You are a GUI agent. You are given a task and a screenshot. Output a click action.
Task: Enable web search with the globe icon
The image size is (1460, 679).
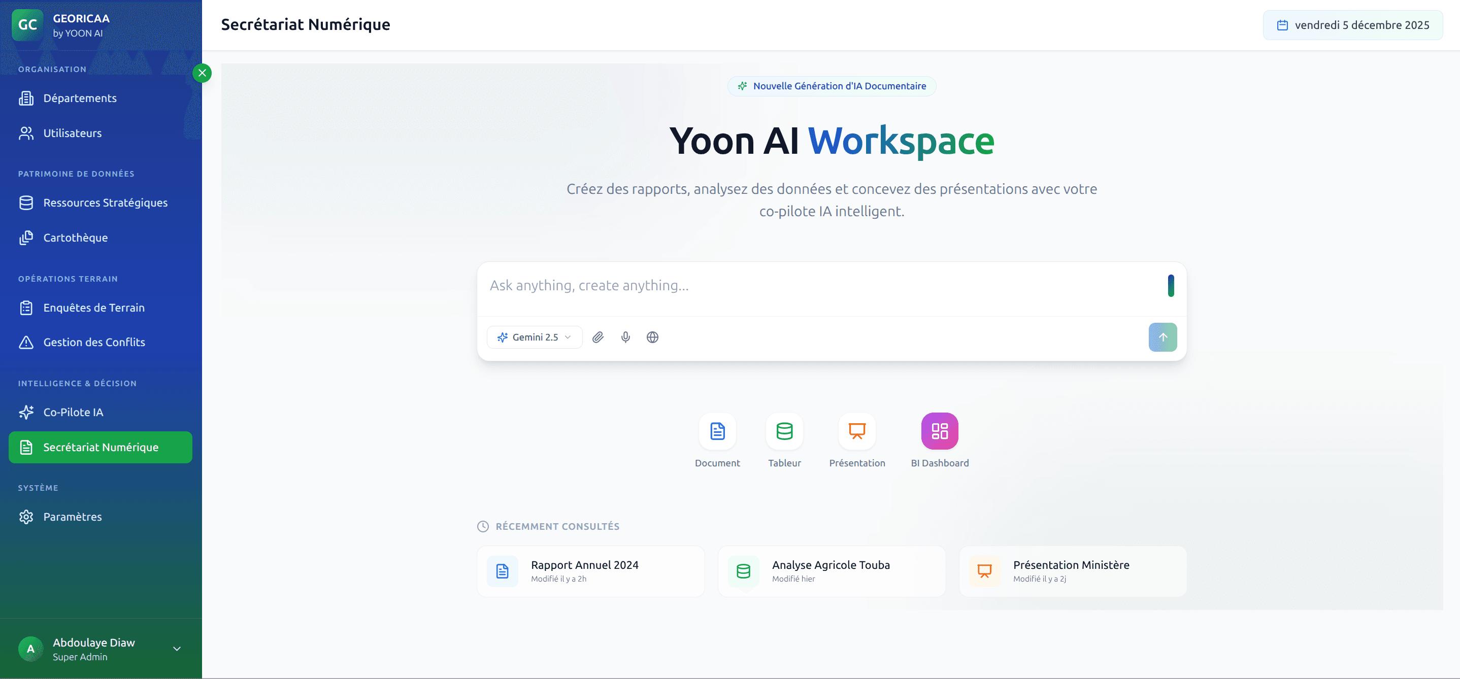[652, 336]
